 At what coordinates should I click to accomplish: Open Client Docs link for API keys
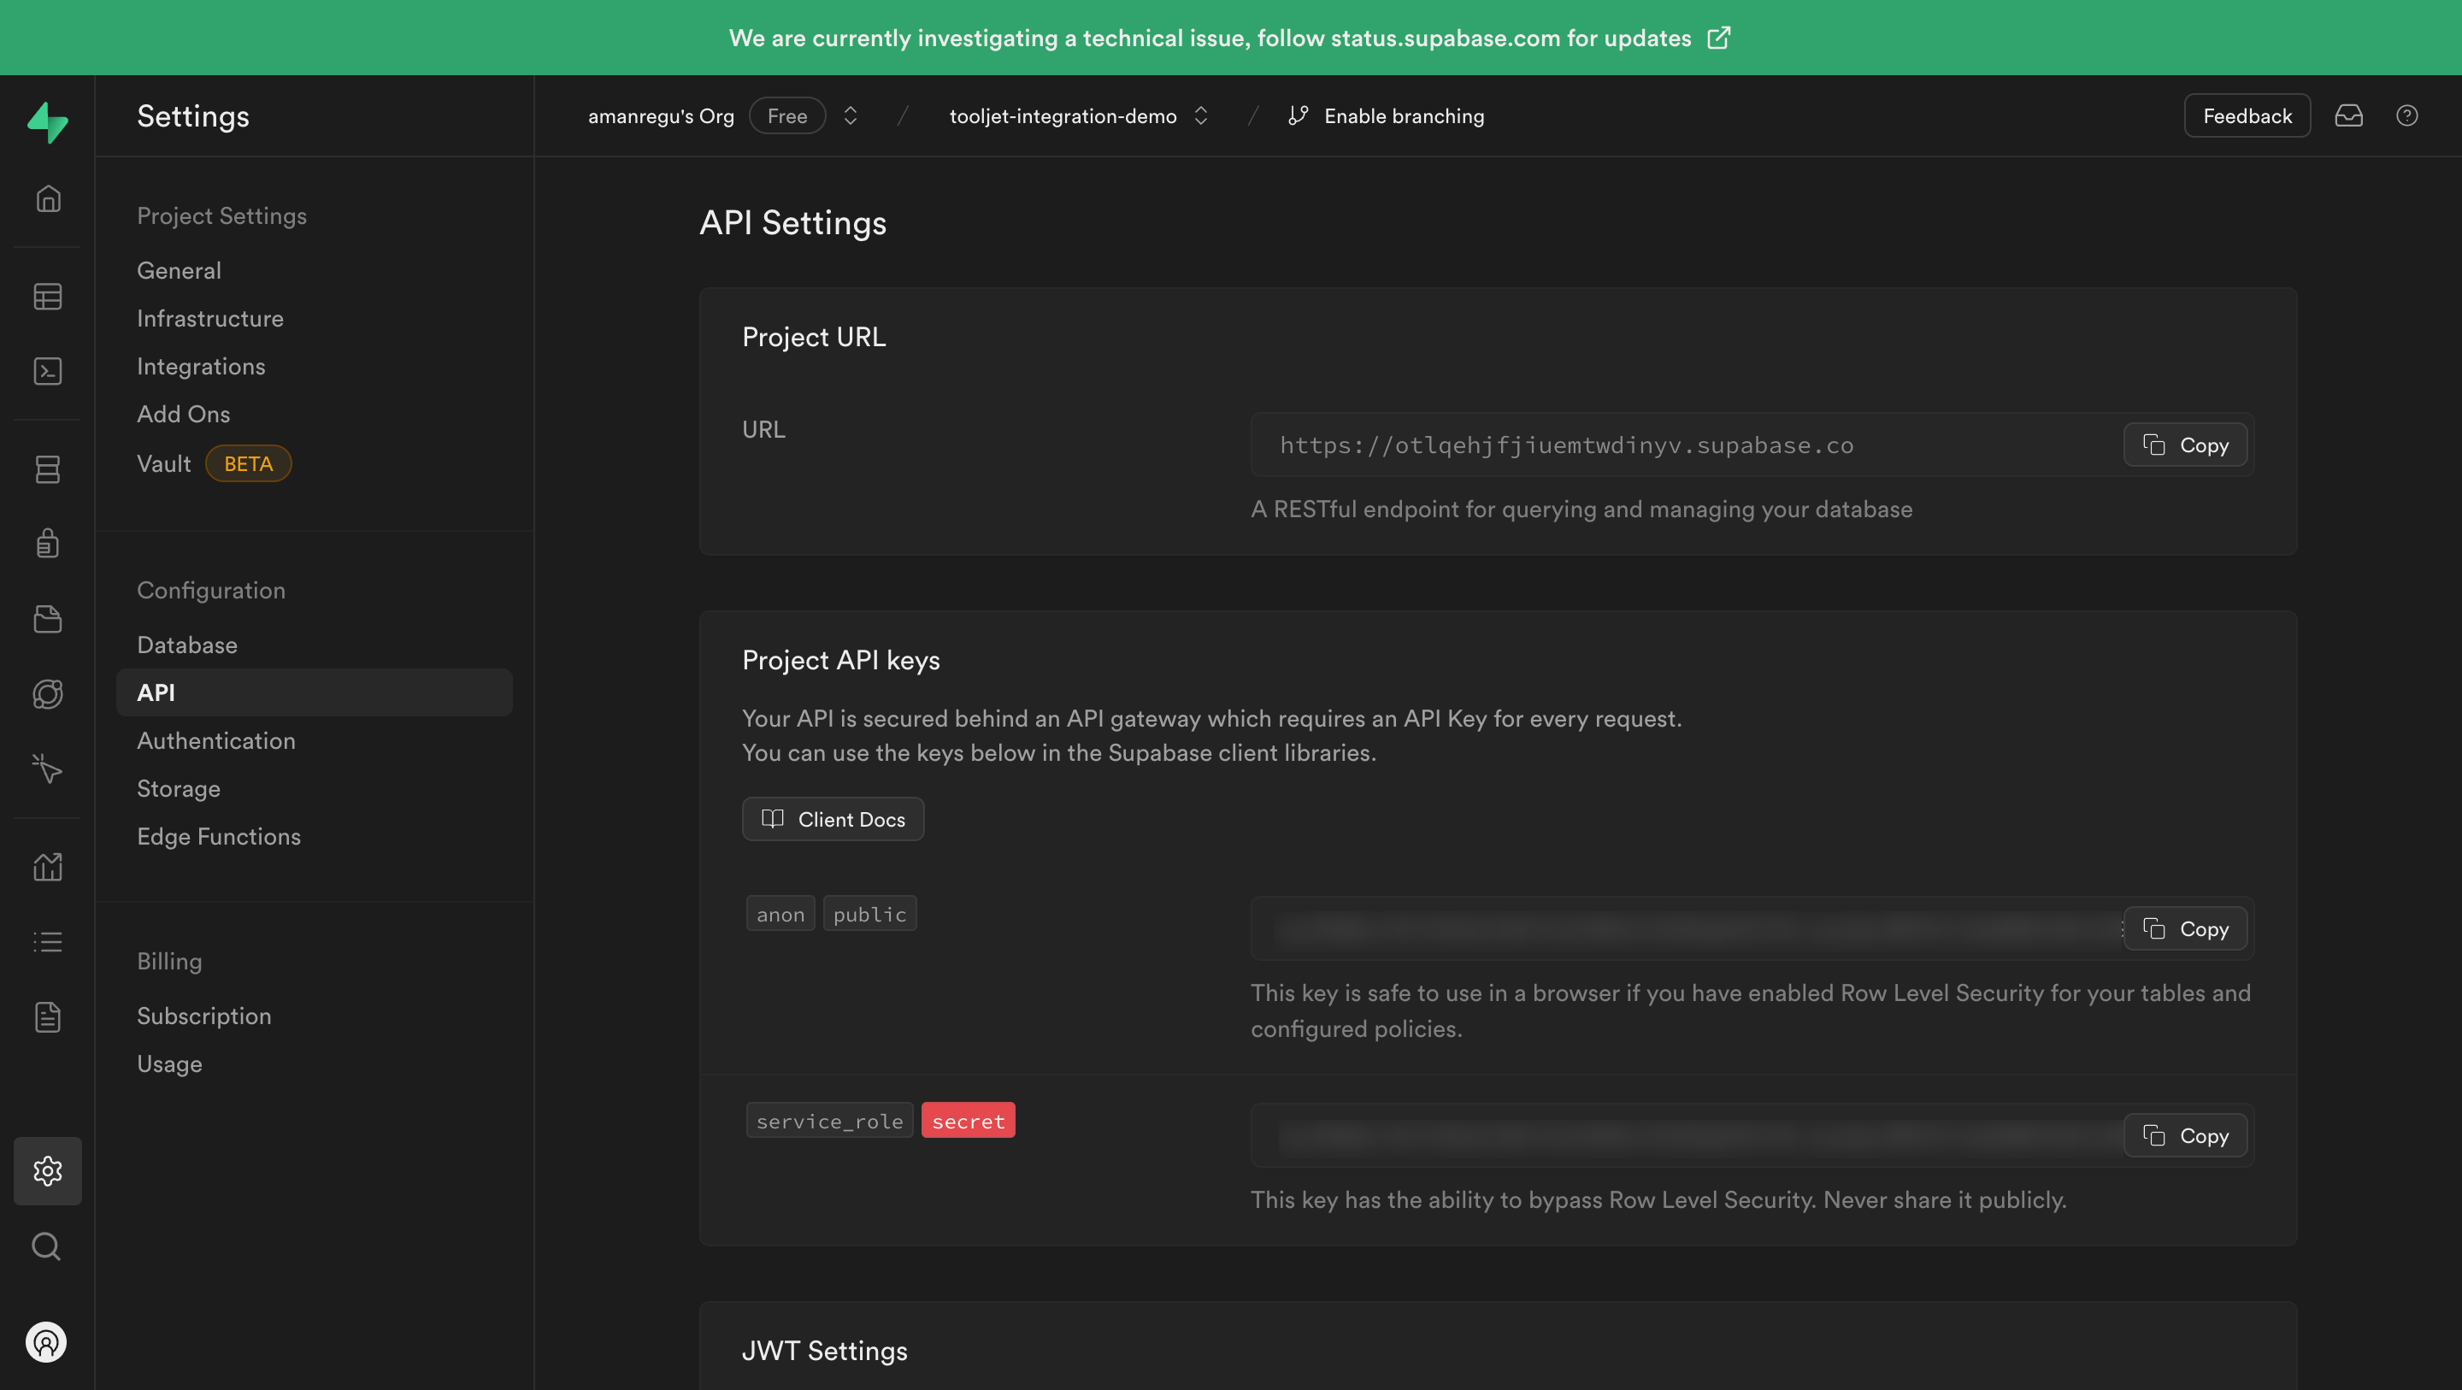tap(832, 818)
